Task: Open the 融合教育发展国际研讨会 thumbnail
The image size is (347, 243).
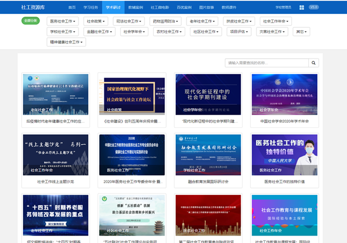Action: pyautogui.click(x=208, y=154)
